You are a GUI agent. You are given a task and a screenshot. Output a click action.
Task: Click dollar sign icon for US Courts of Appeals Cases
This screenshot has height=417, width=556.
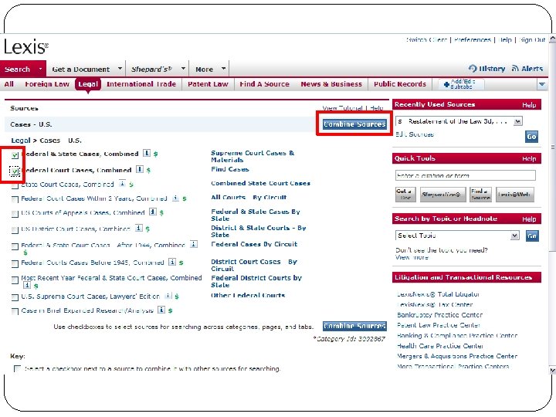coord(161,213)
